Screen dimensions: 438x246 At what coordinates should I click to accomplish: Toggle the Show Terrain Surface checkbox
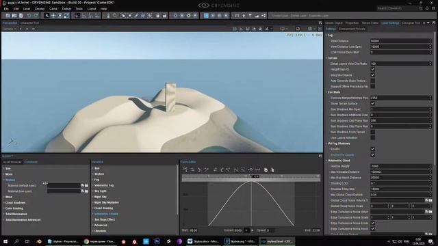click(372, 103)
